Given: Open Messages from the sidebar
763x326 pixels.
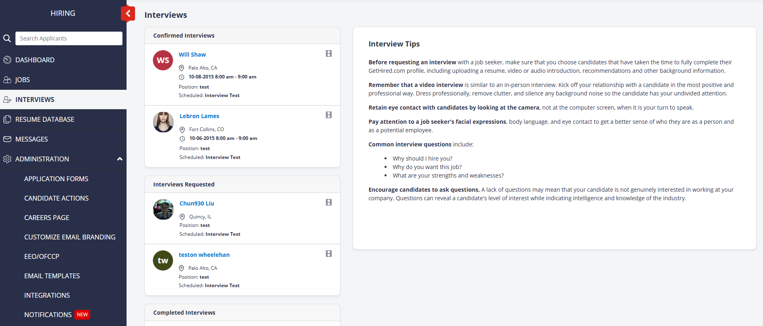Looking at the screenshot, I should (32, 139).
